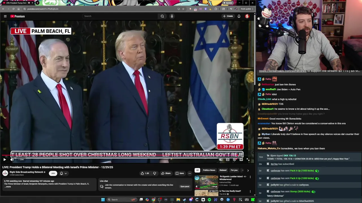Bookmark this page with star icon

tap(183, 9)
